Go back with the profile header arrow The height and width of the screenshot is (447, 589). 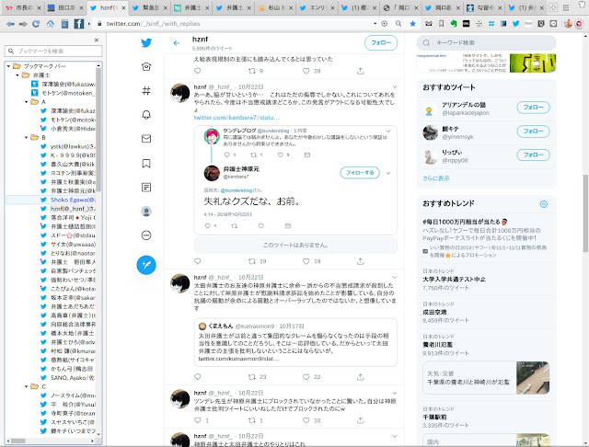[x=177, y=43]
